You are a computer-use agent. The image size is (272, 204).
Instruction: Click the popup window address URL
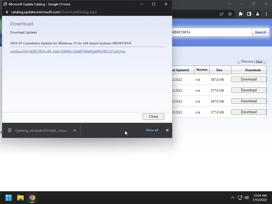pos(54,12)
